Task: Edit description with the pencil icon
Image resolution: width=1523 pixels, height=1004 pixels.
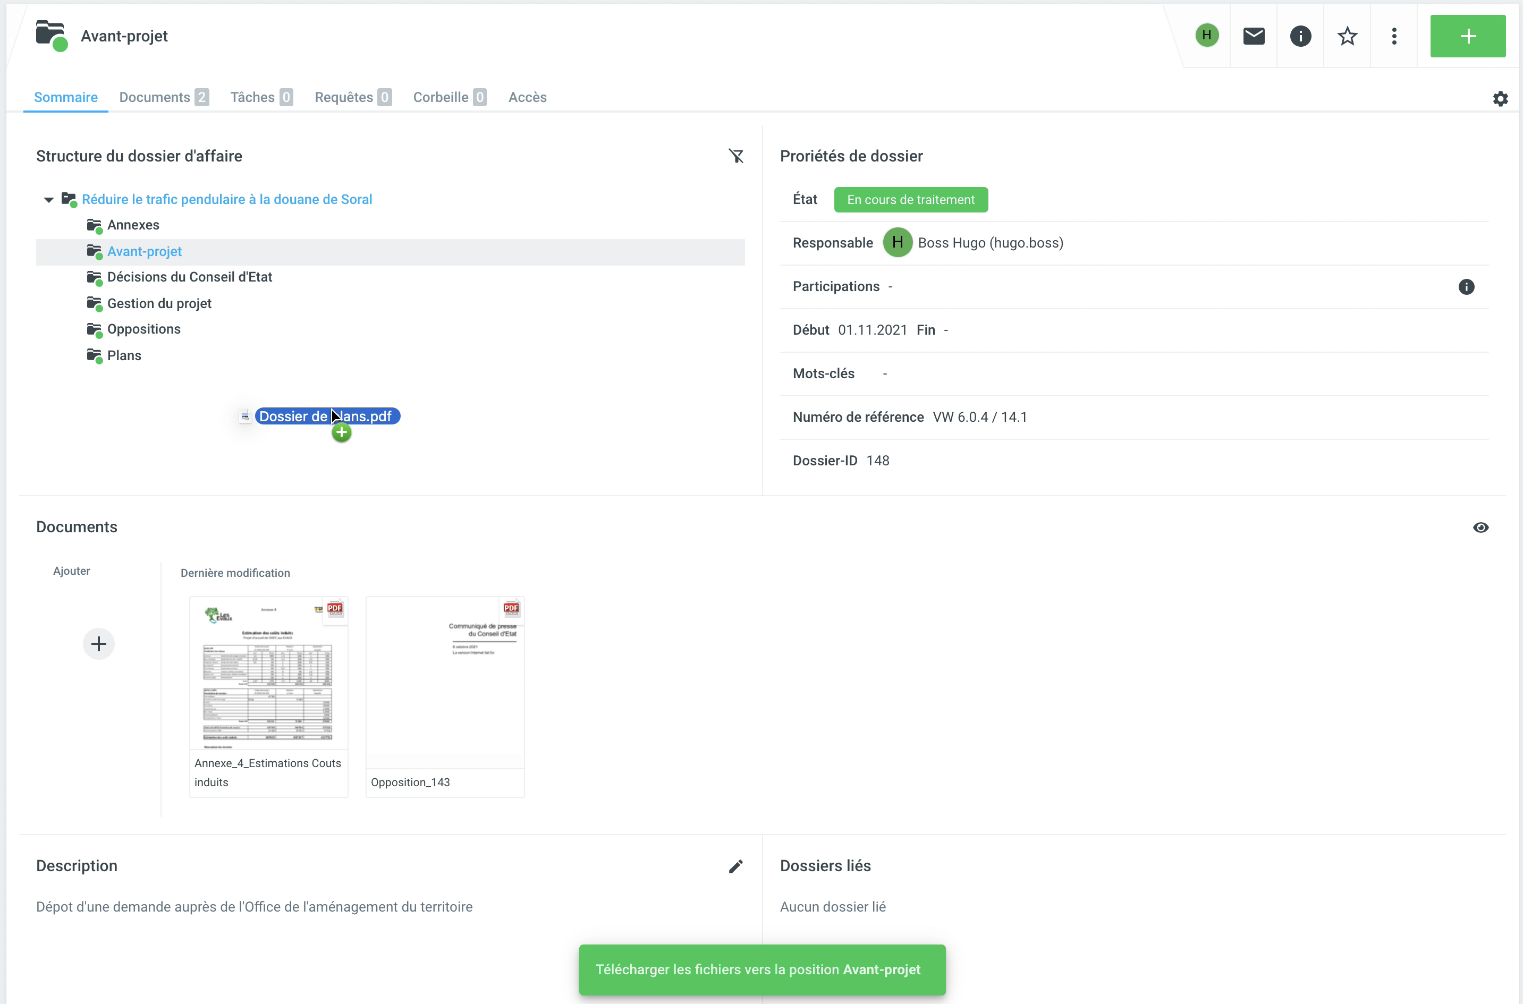Action: (736, 866)
